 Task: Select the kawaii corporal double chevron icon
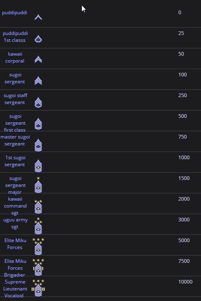coord(38,59)
